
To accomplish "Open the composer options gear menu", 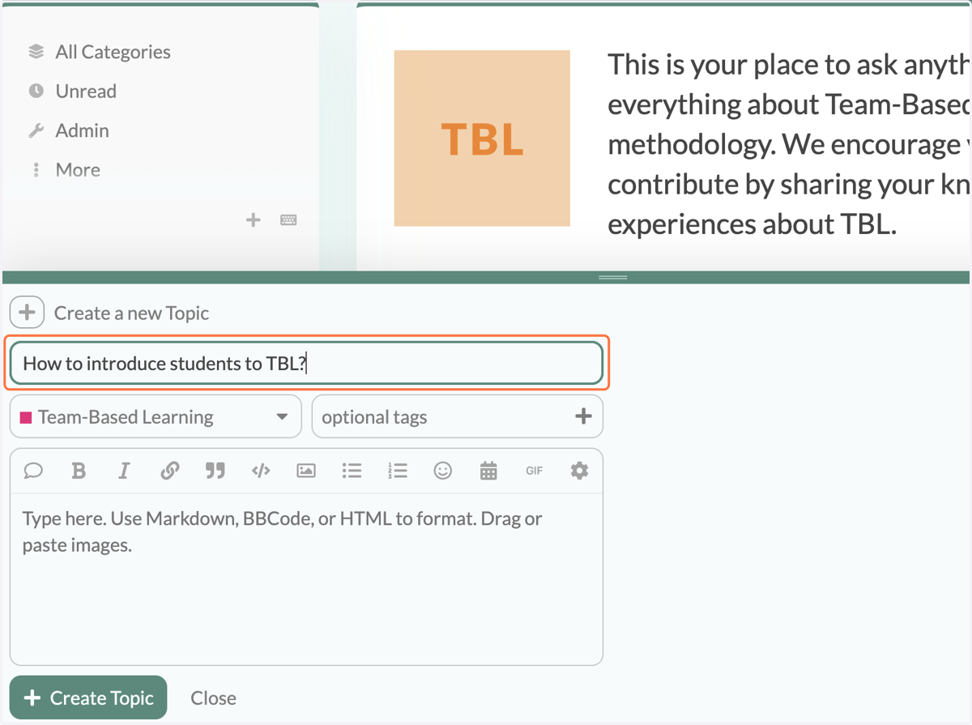I will (579, 471).
